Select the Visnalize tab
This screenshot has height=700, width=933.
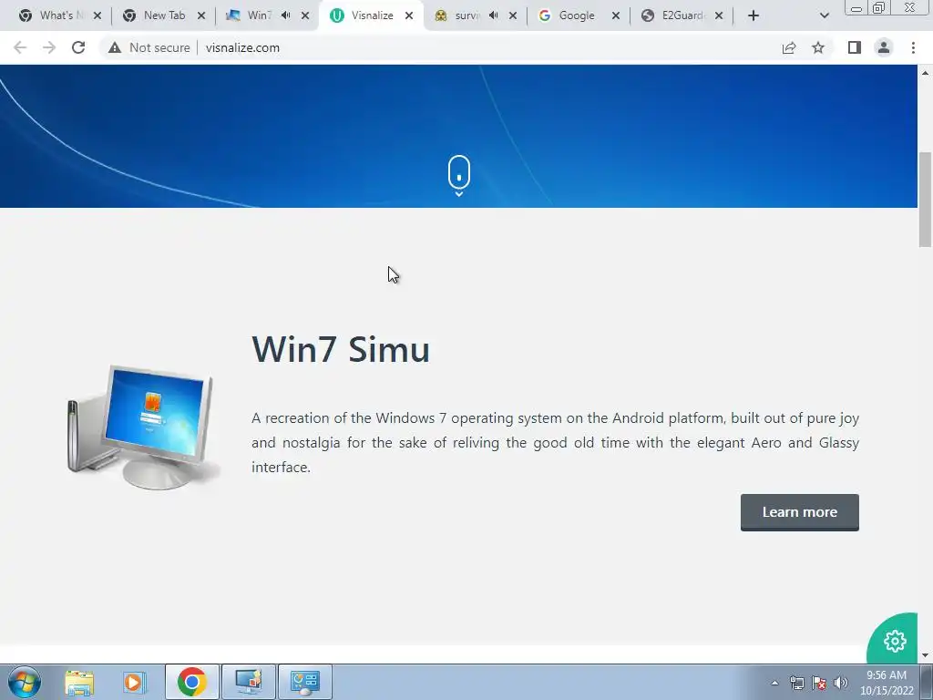coord(372,15)
